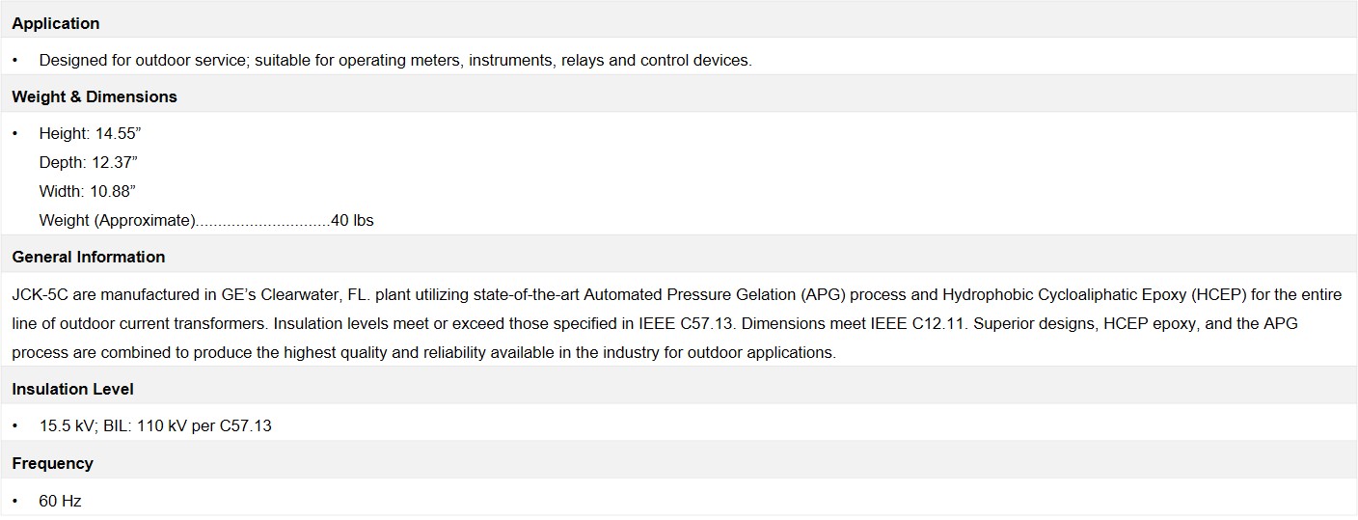Click the outdoor service description line

click(x=395, y=60)
